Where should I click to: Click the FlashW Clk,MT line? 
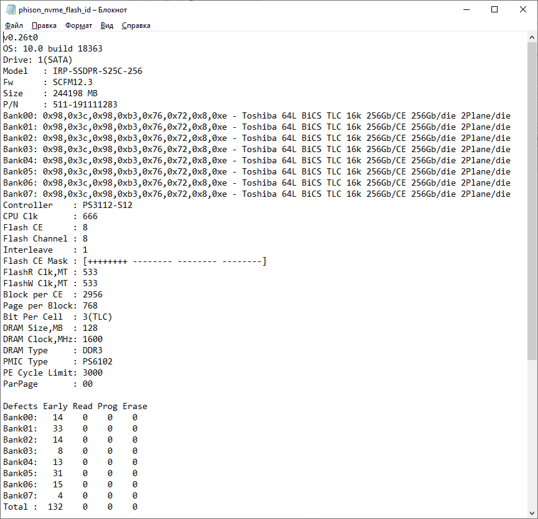50,284
